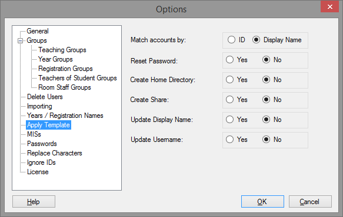
Task: Click the 'Update Display Name:' label
Action: [x=162, y=120]
